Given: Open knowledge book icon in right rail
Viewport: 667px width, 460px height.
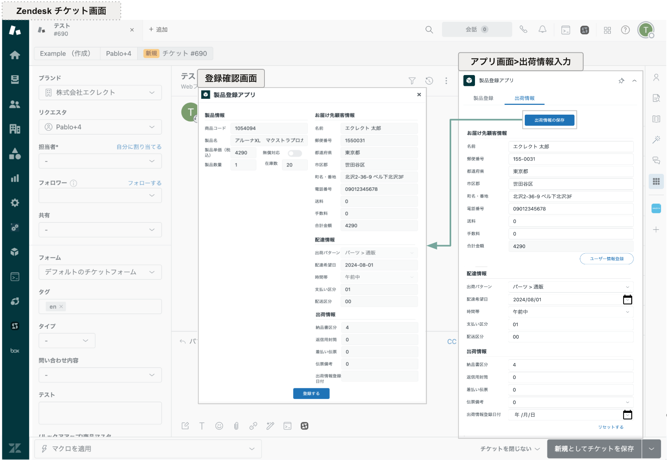Looking at the screenshot, I should [x=656, y=119].
